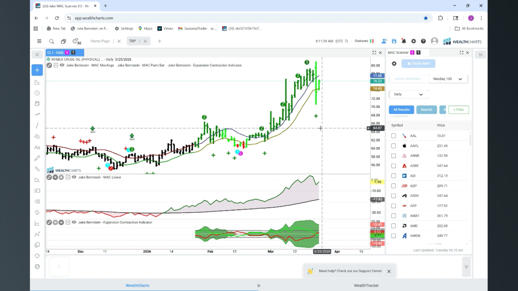Open the search magnifier in toolbar
Image resolution: width=518 pixels, height=291 pixels.
pos(52,41)
